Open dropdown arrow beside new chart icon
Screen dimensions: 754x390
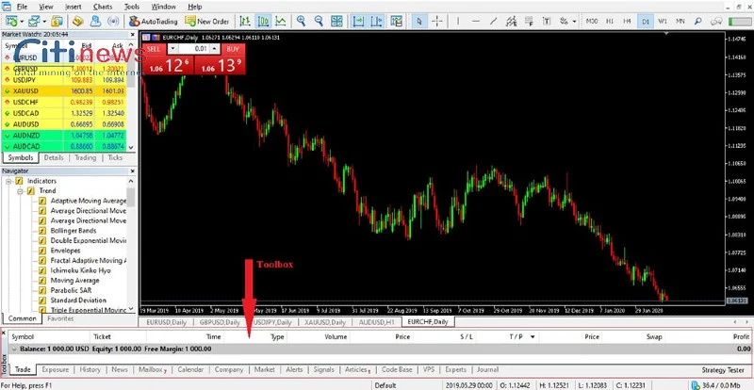(22, 21)
